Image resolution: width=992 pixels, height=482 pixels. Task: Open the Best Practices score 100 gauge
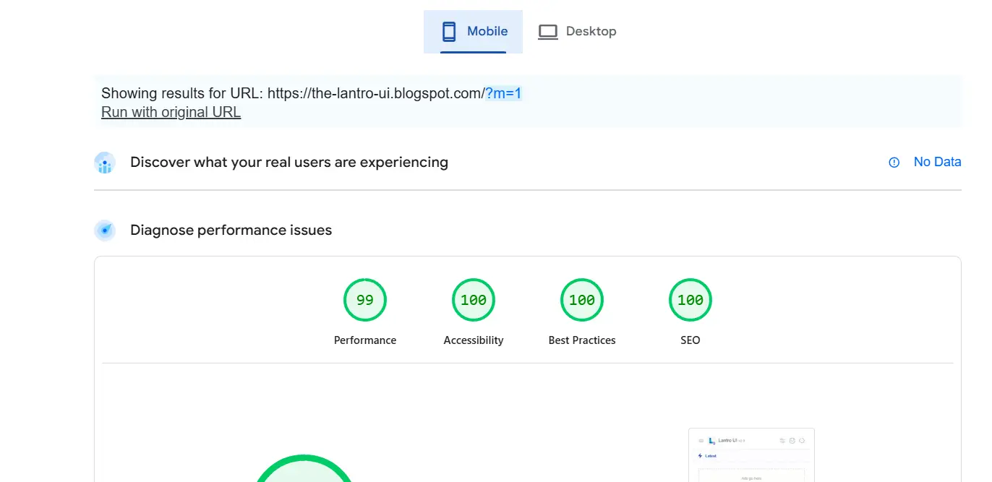pyautogui.click(x=582, y=300)
